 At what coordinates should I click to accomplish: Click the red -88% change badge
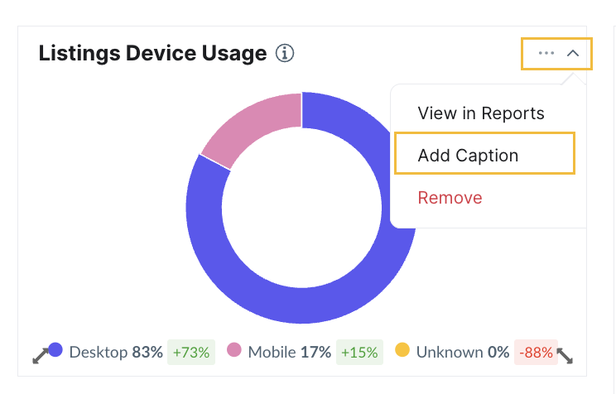click(x=536, y=353)
